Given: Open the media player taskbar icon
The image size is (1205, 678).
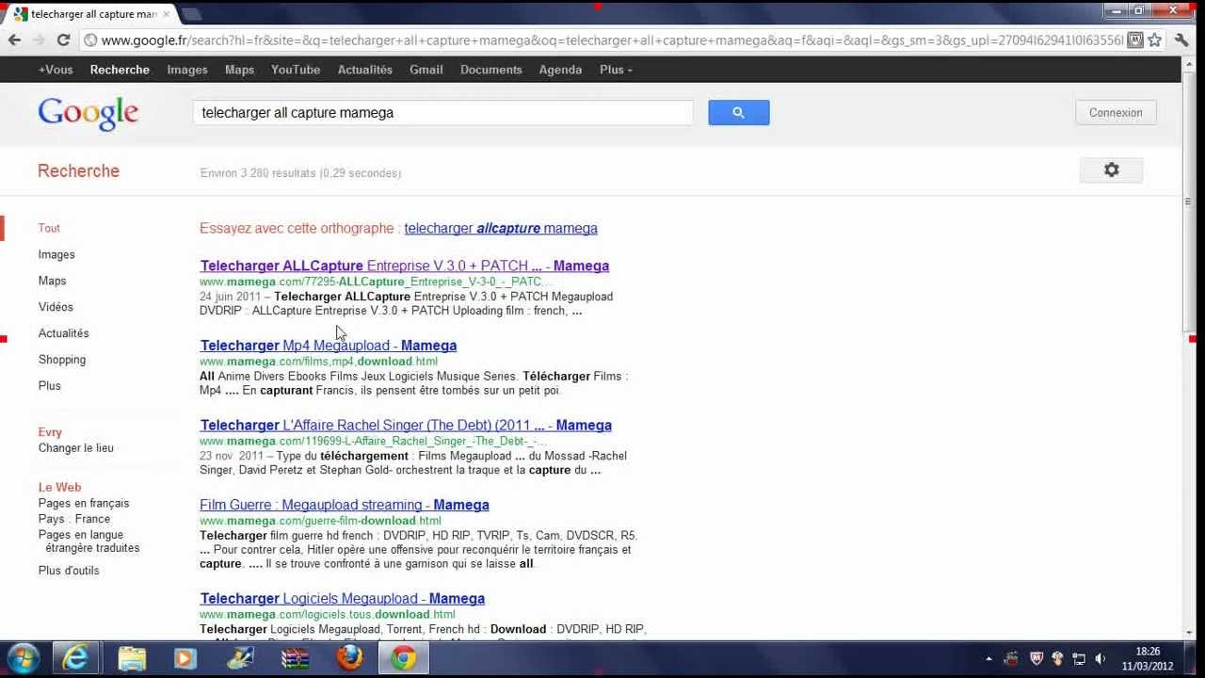Looking at the screenshot, I should (185, 658).
